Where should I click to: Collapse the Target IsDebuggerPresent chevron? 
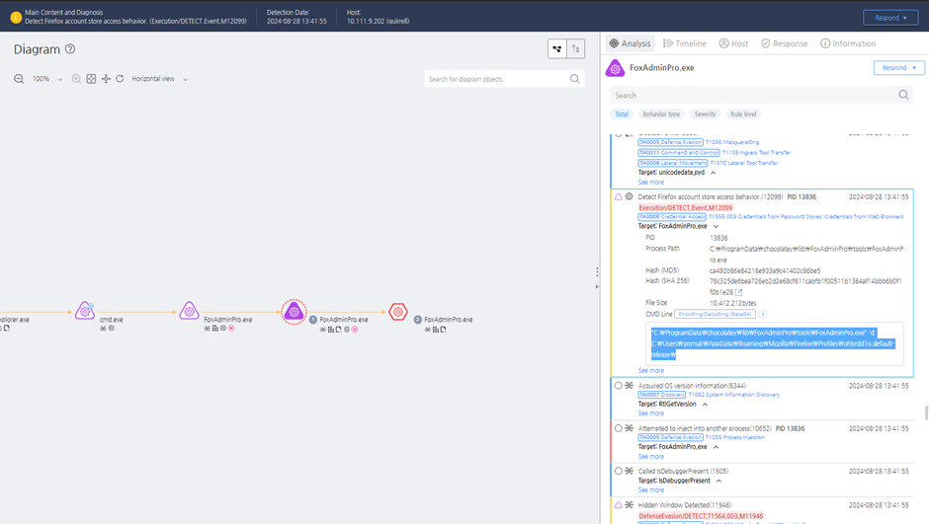[719, 481]
